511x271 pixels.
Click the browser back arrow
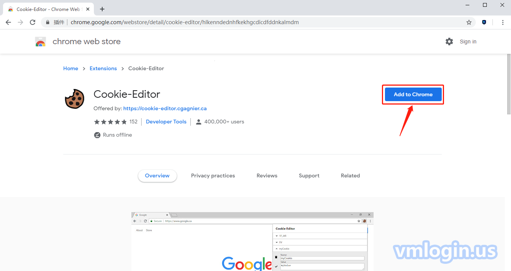pos(8,22)
